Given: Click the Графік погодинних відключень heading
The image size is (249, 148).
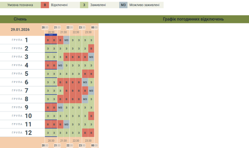Looking at the screenshot, I should coord(193,19).
